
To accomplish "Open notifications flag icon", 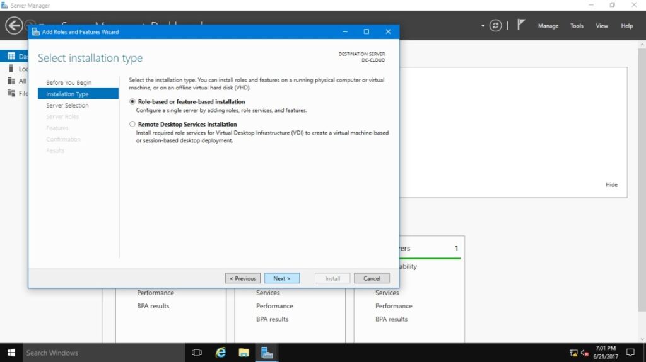I will [521, 25].
